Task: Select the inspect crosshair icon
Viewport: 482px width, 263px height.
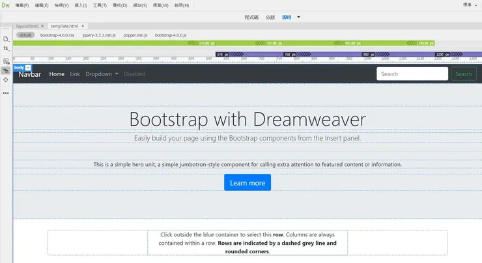Action: [6, 80]
